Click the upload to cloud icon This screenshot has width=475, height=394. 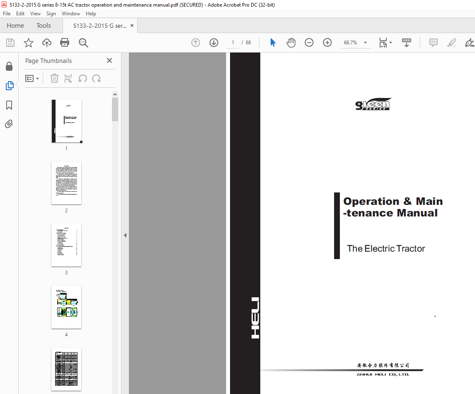coord(47,43)
